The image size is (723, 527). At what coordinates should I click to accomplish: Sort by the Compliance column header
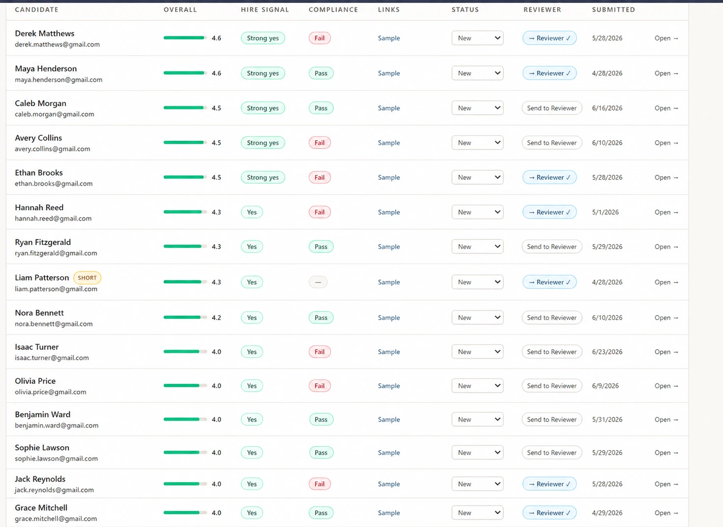pyautogui.click(x=333, y=9)
